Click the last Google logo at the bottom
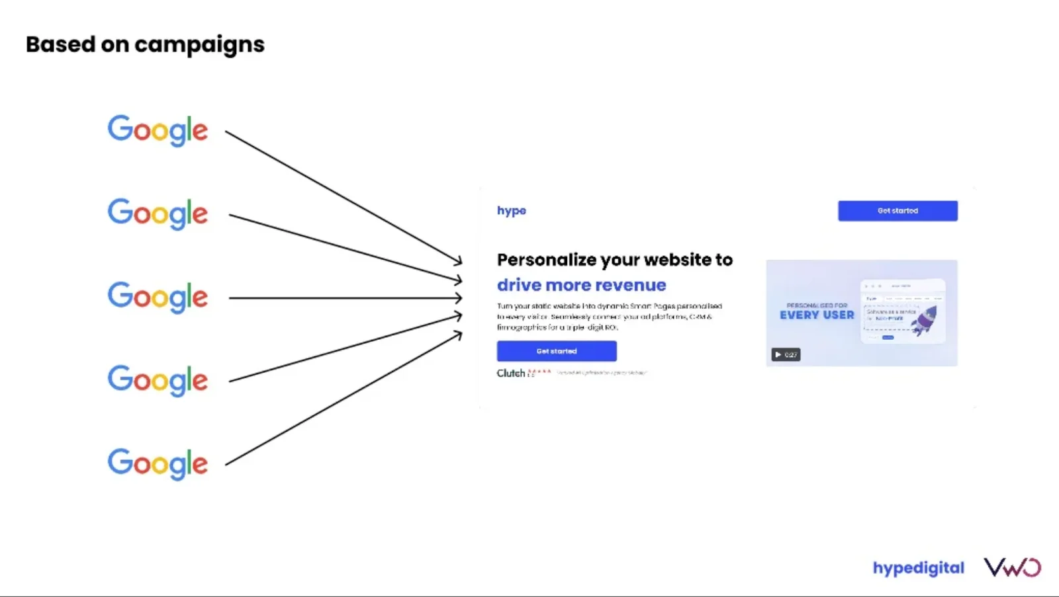This screenshot has width=1059, height=597. tap(158, 463)
